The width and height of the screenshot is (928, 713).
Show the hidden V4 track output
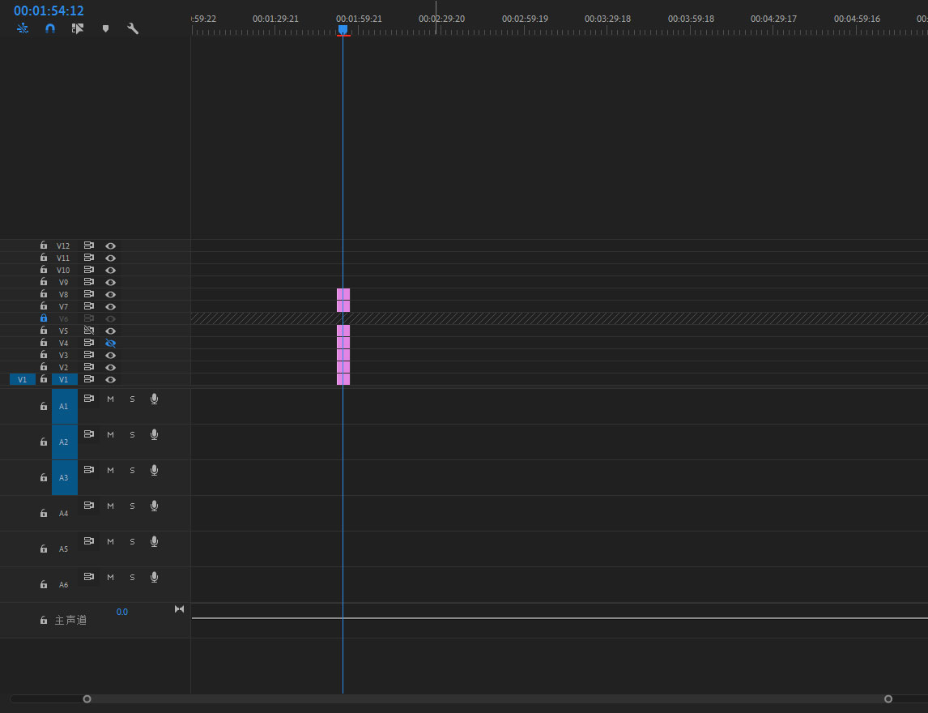[110, 343]
